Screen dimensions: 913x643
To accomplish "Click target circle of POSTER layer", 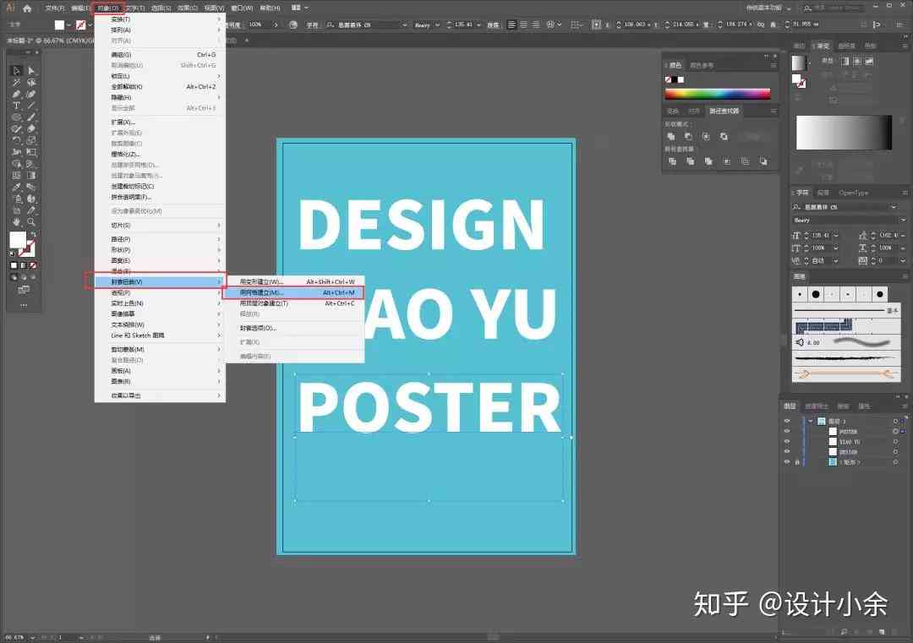I will pyautogui.click(x=895, y=431).
